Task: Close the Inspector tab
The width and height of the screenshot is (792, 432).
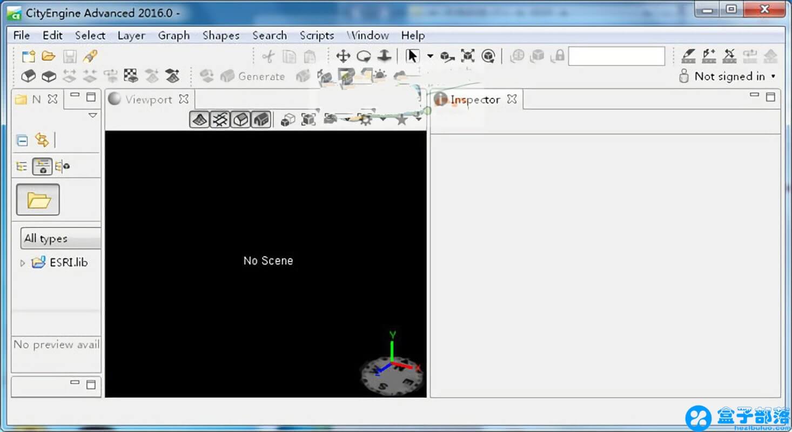Action: click(x=512, y=99)
